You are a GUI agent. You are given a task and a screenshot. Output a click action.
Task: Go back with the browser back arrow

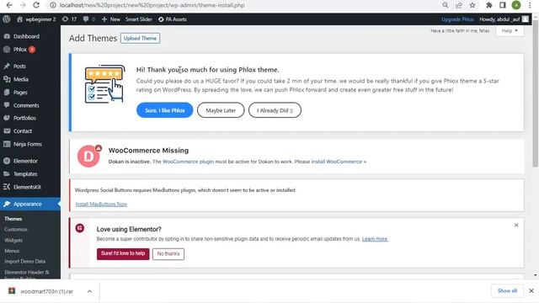tap(9, 5)
